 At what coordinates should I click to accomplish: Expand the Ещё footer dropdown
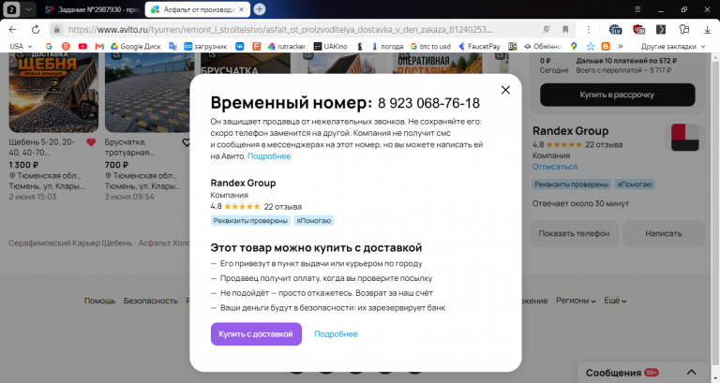pos(615,301)
